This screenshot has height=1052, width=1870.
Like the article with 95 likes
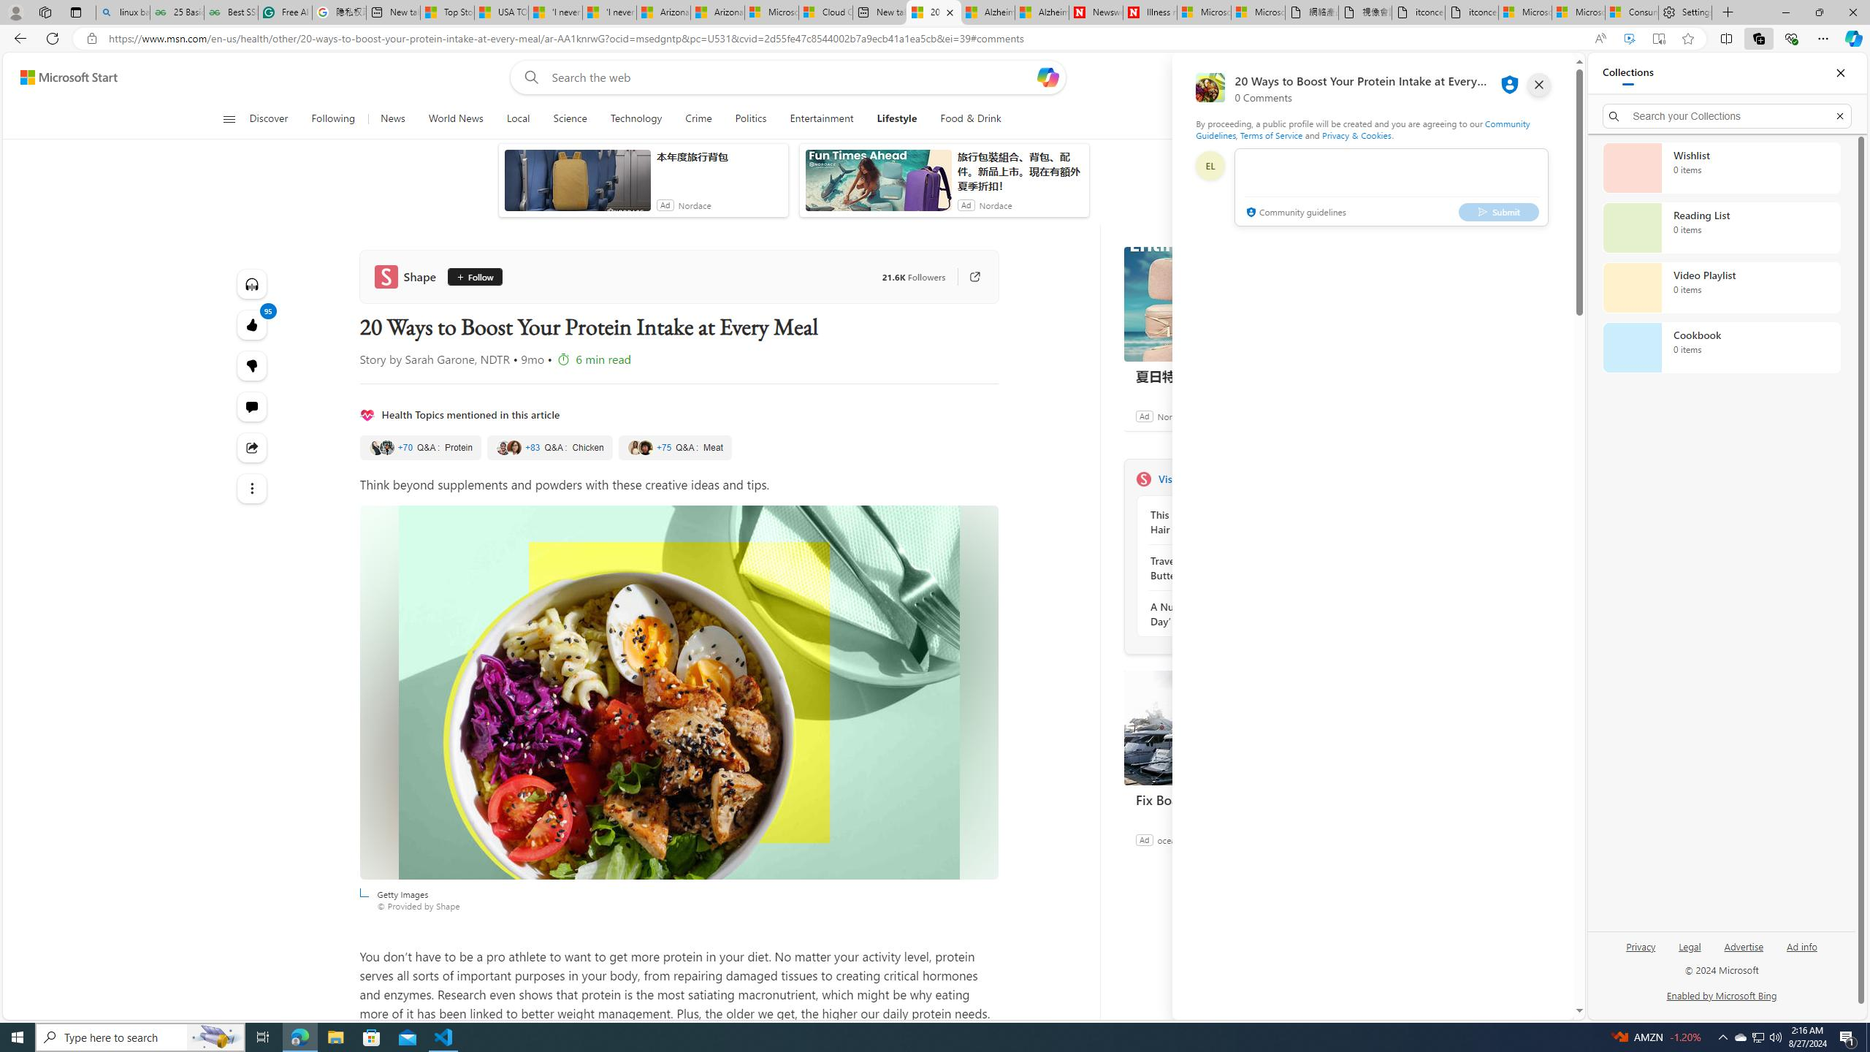[252, 325]
